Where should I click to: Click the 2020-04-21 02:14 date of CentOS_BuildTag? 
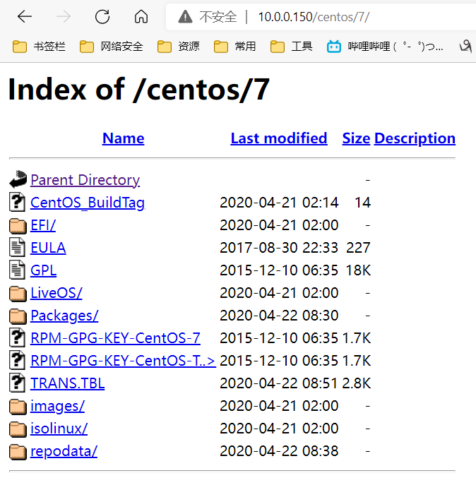tap(279, 203)
